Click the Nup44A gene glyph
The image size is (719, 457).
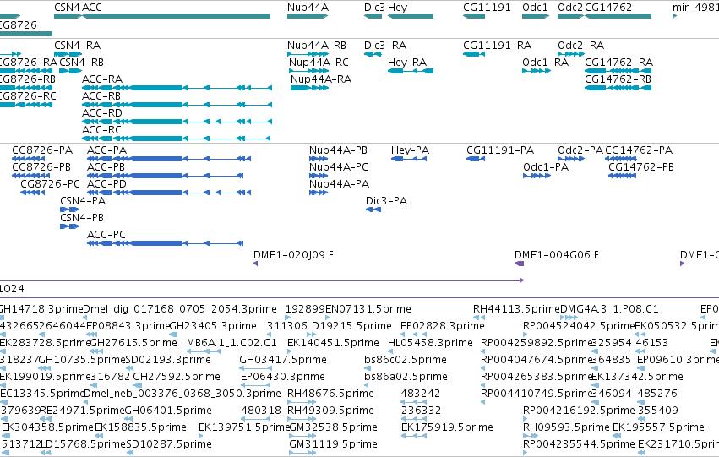click(308, 16)
